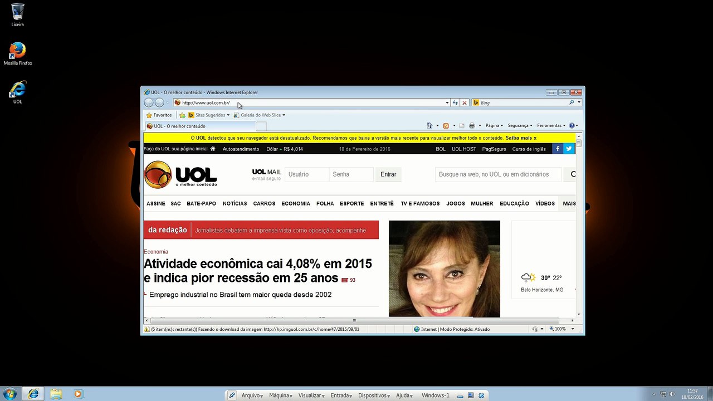The image size is (713, 401).
Task: Open the search provider dropdown arrow
Action: [579, 102]
